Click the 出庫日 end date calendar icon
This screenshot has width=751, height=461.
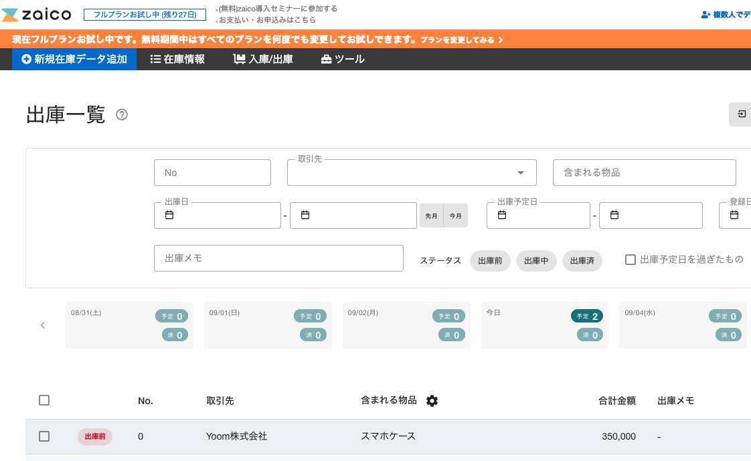point(305,215)
